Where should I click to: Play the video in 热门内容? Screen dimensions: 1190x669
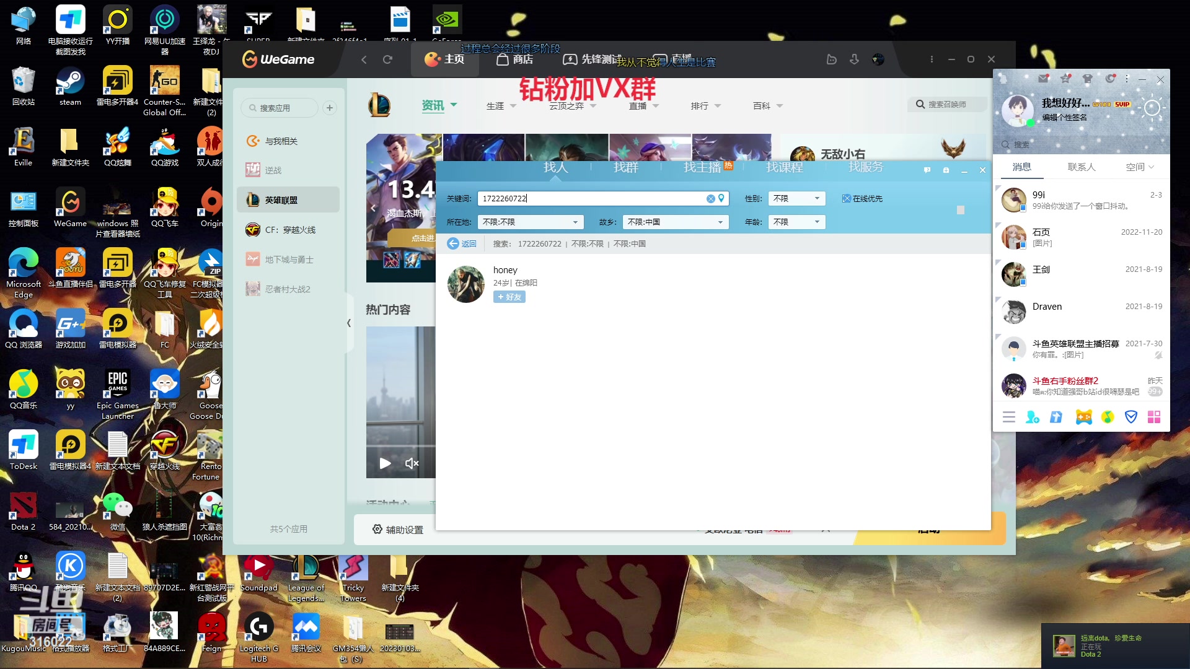click(x=385, y=463)
